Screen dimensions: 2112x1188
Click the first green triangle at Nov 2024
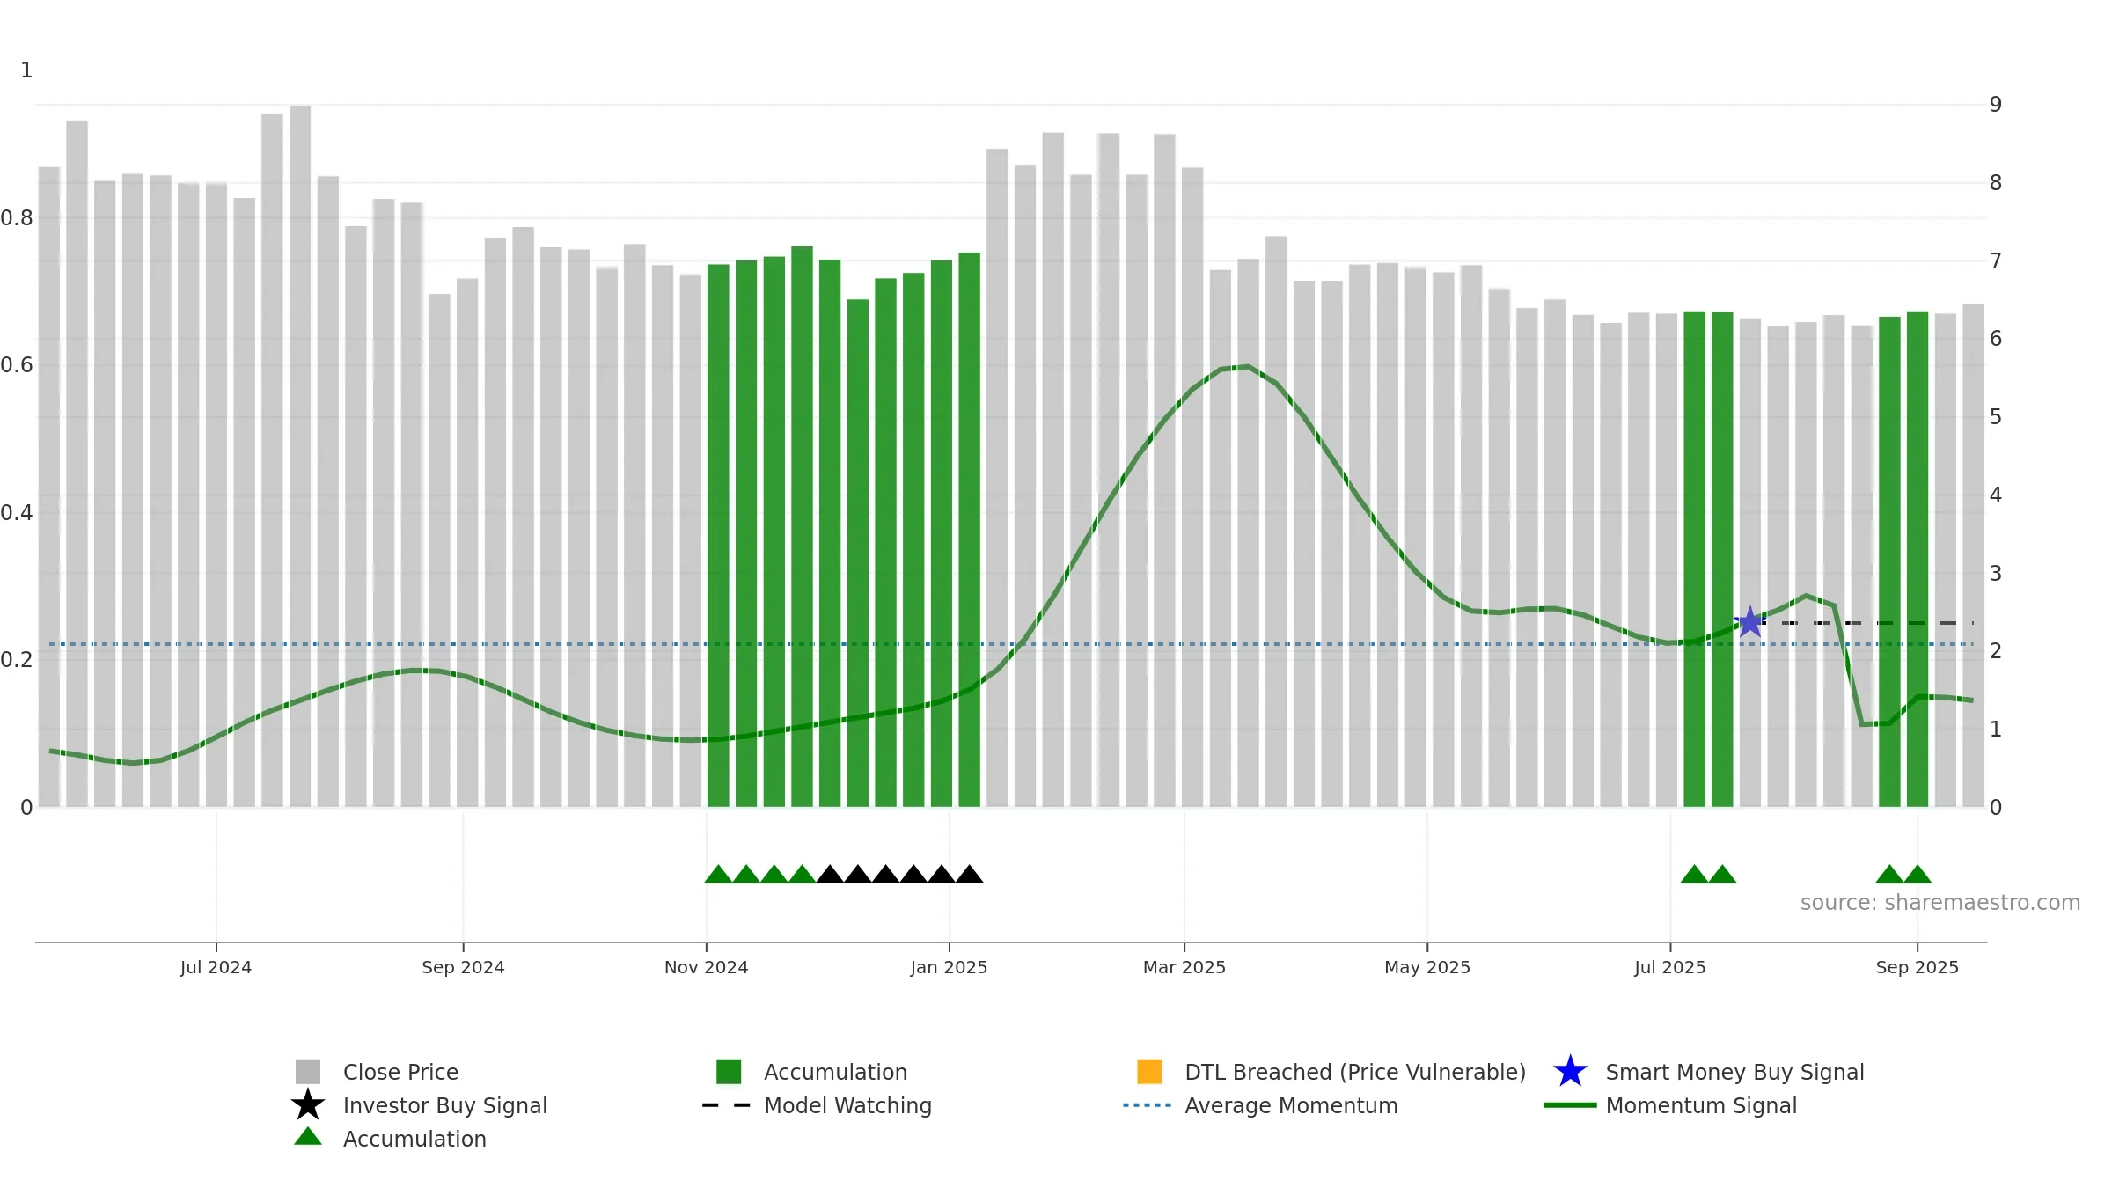[719, 874]
